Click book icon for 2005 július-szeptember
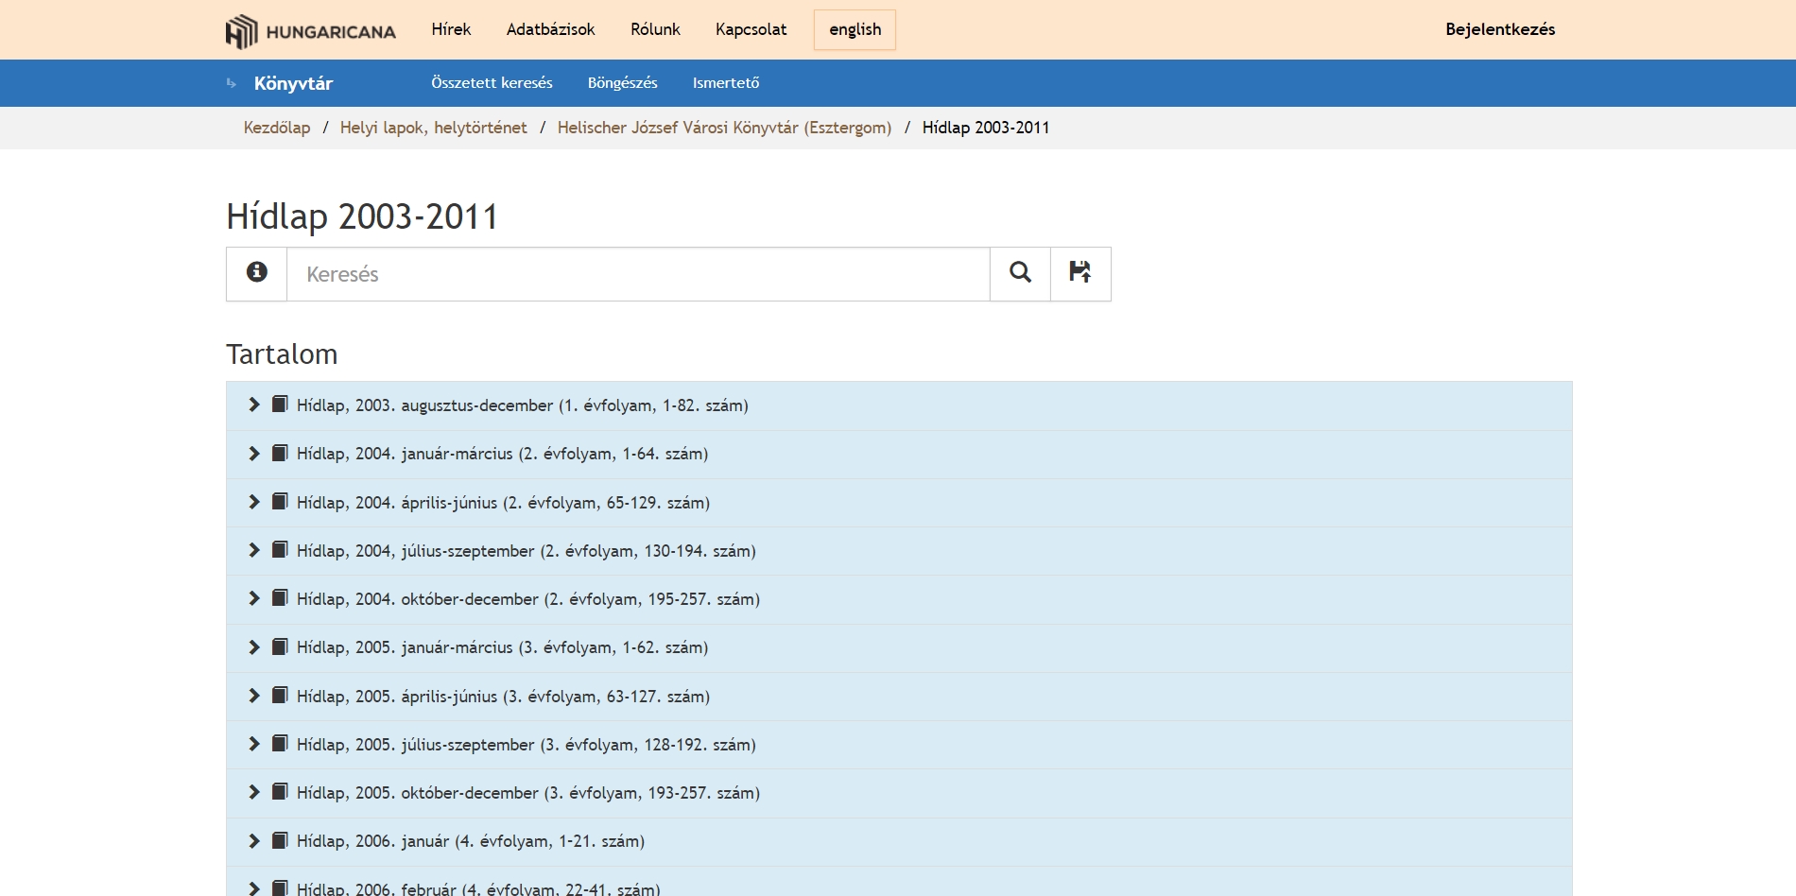1796x896 pixels. click(280, 744)
